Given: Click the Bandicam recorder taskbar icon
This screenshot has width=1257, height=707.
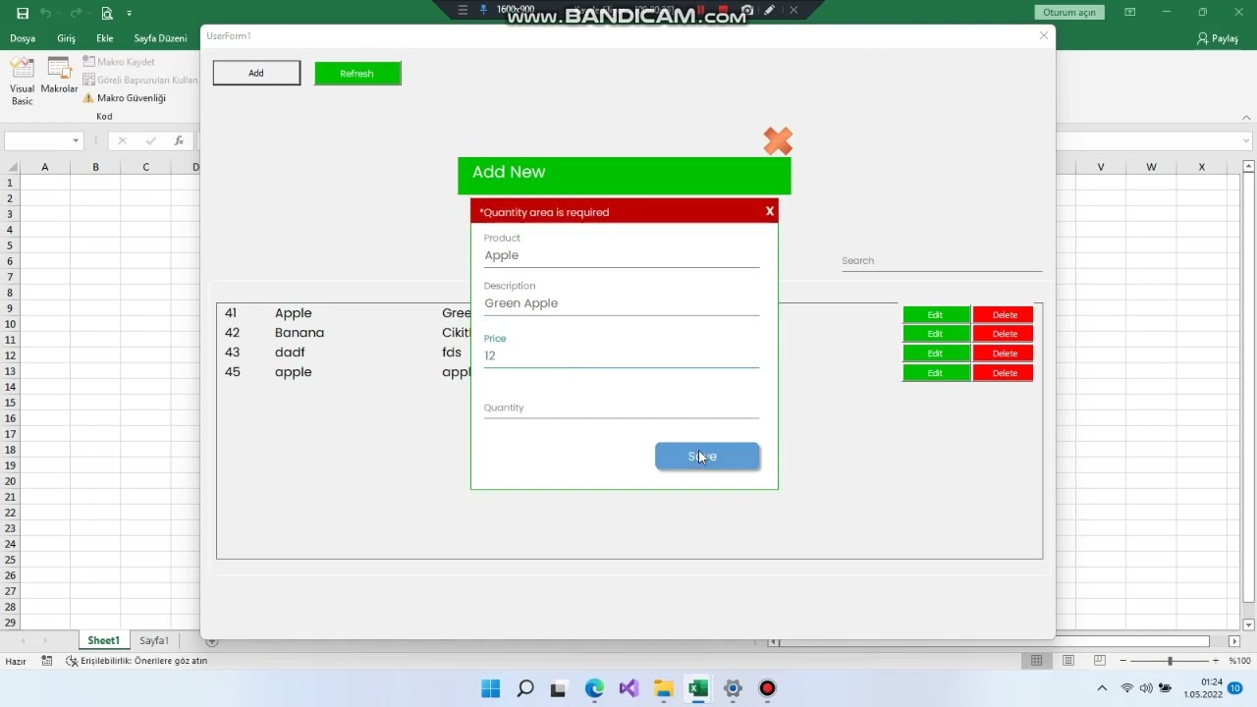Looking at the screenshot, I should tap(767, 688).
